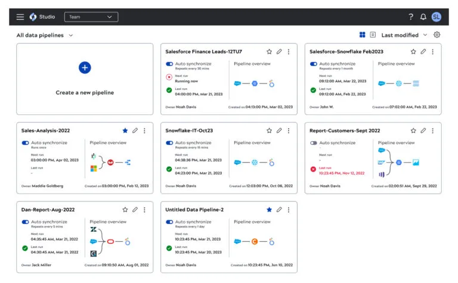This screenshot has height=283, width=458.
Task: Open the Last modified sort dropdown
Action: click(x=404, y=35)
